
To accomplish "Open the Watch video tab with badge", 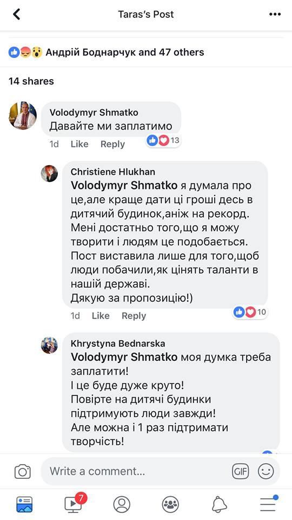I will [x=74, y=504].
